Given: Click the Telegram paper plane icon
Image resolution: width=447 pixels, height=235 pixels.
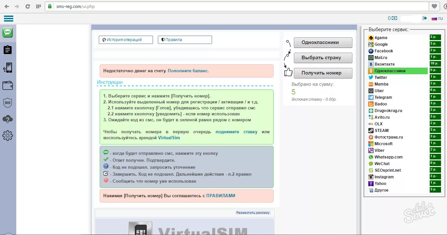Looking at the screenshot, I should (371, 97).
